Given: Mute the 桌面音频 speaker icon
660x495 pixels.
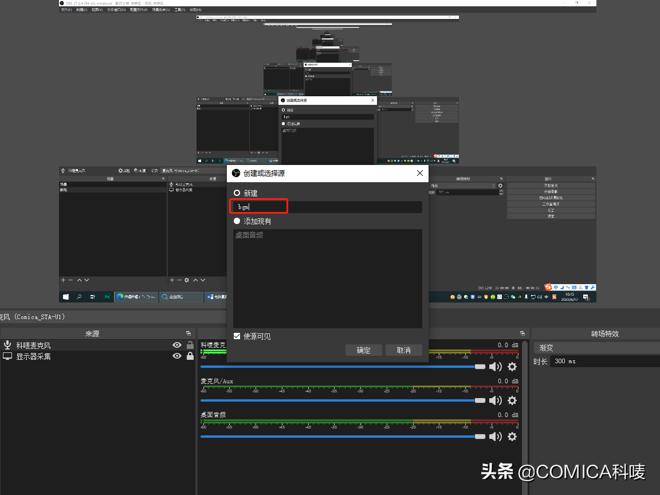Looking at the screenshot, I should click(x=495, y=437).
